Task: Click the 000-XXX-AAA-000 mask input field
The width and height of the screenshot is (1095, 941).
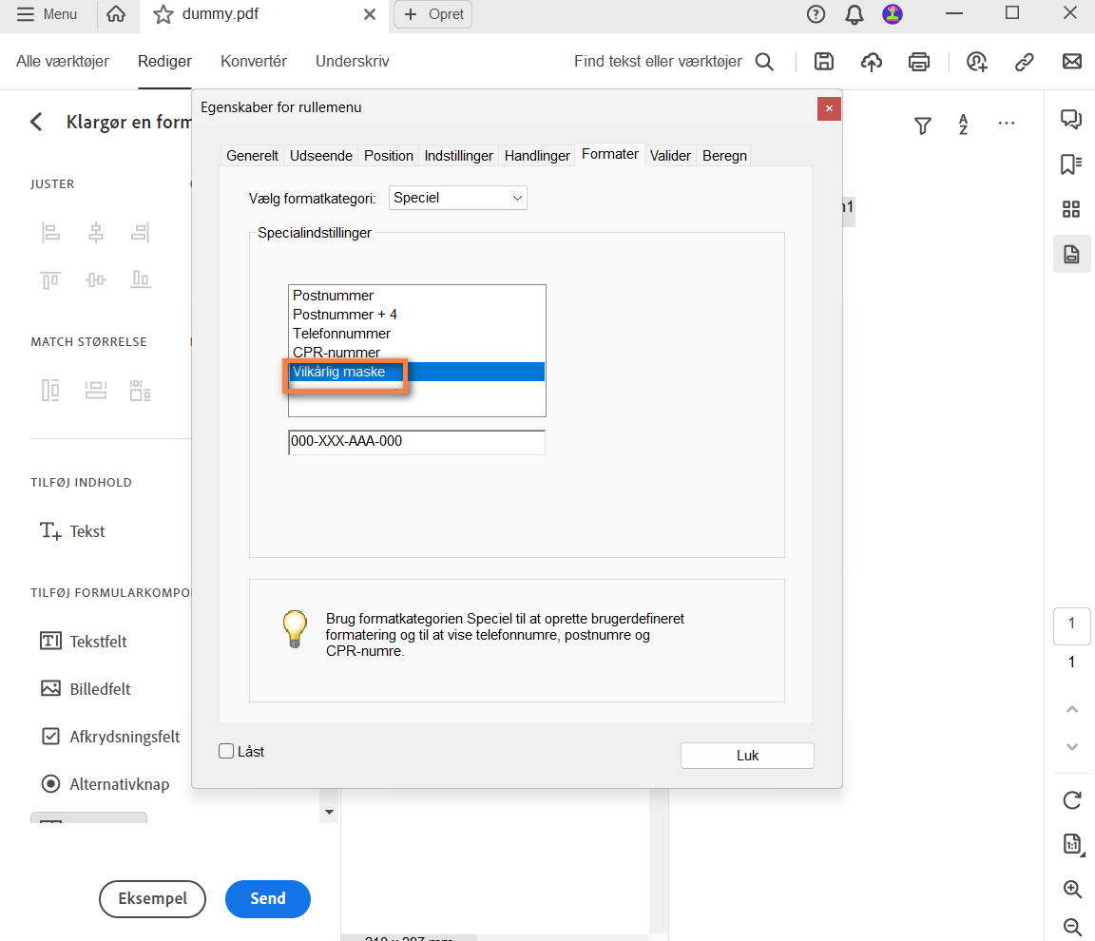Action: [x=415, y=441]
